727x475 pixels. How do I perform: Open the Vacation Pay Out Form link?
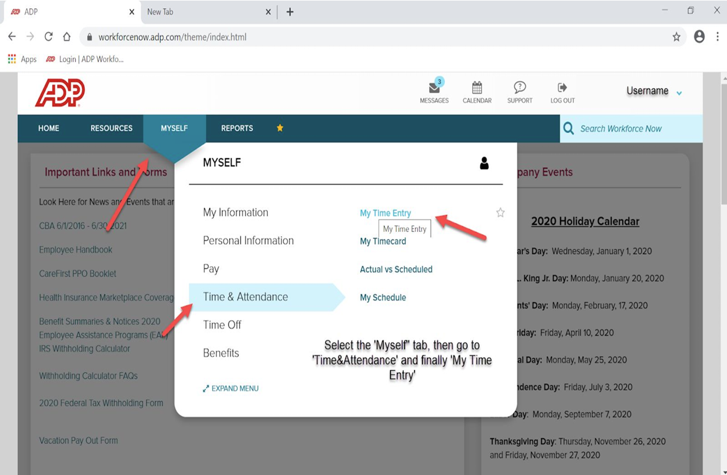[78, 440]
